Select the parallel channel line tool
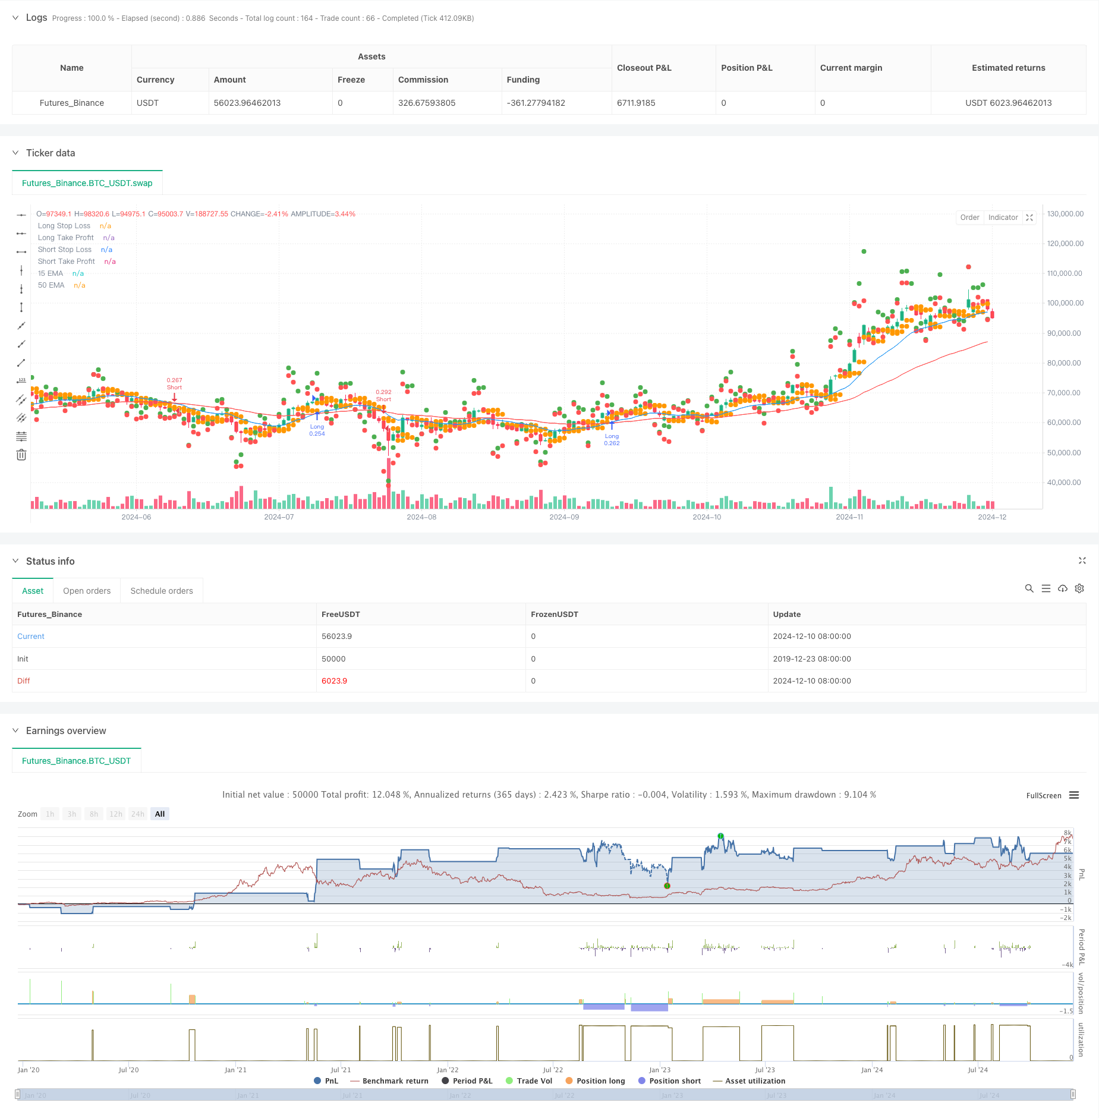Screen dimensions: 1099x1118 [x=21, y=399]
